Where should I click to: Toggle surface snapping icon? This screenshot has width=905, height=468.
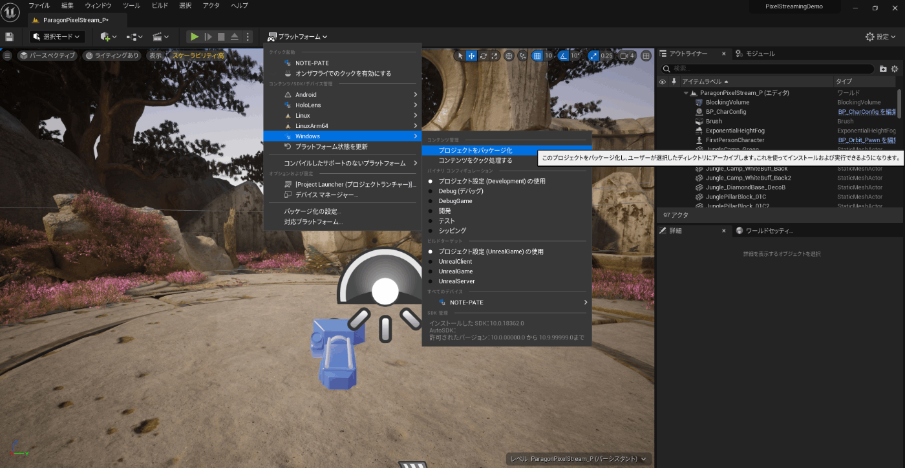(523, 56)
